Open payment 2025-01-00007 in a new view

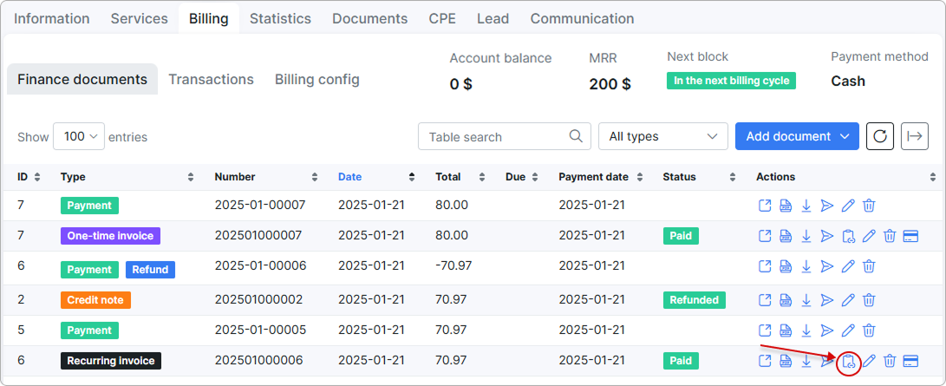765,206
